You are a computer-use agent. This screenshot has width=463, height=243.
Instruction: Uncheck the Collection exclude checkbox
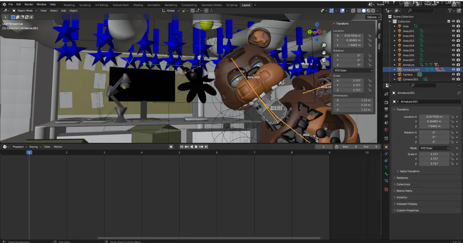pos(449,21)
